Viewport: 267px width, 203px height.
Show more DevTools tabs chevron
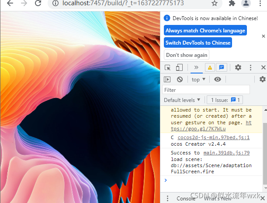click(196, 67)
